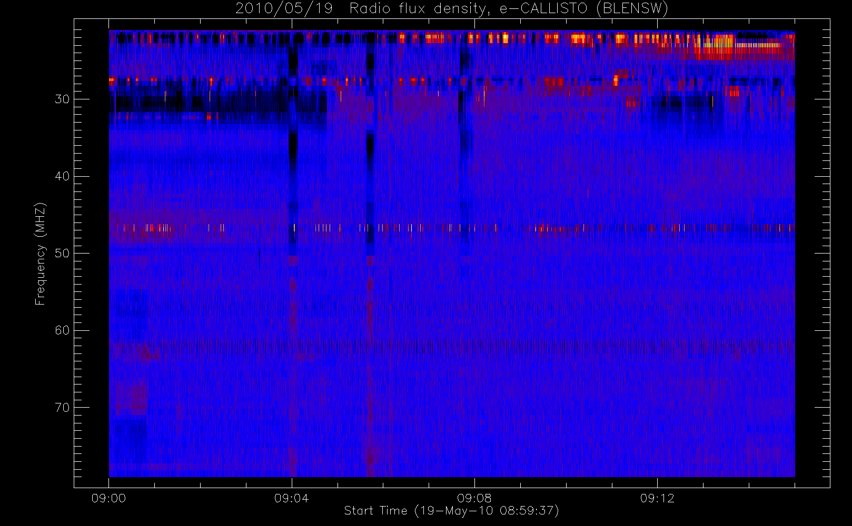The height and width of the screenshot is (526, 852).
Task: Click the 50 MHz frequency tick label
Action: click(62, 254)
